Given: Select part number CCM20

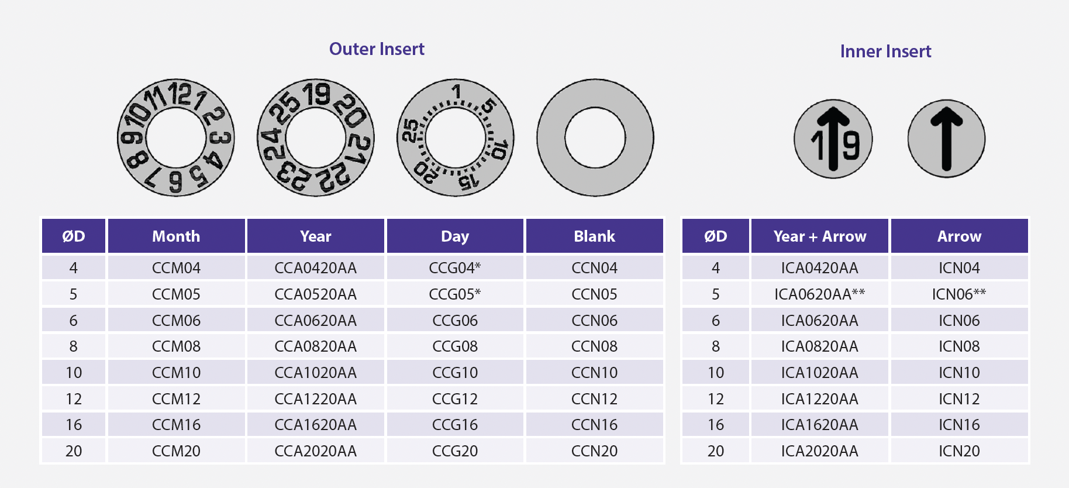Looking at the screenshot, I should click(176, 451).
